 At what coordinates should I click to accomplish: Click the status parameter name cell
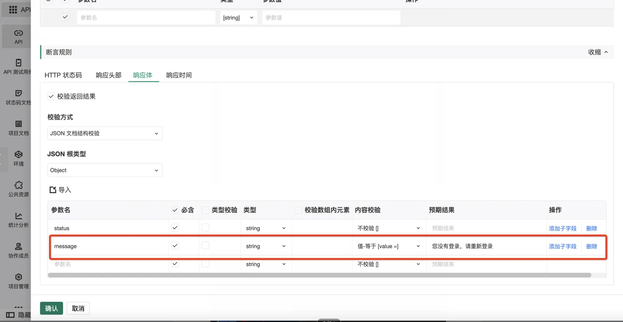[x=109, y=228]
